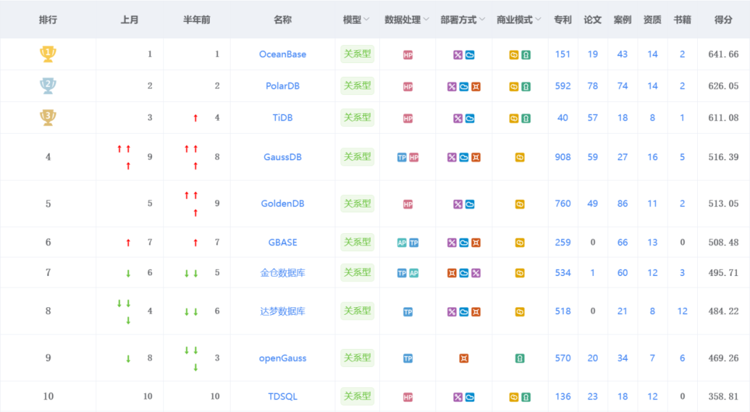Click OceanBase score 641.66
Screen dimensions: 750x412
click(x=723, y=55)
